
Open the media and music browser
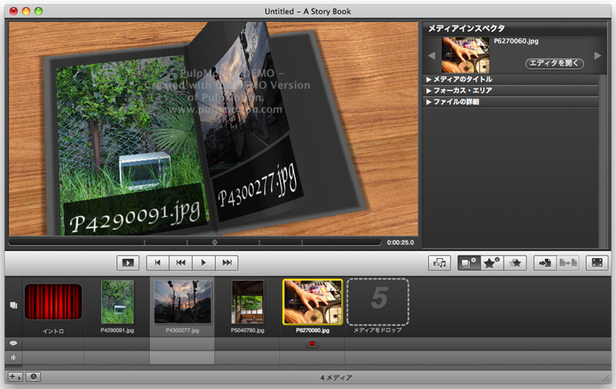click(x=439, y=263)
